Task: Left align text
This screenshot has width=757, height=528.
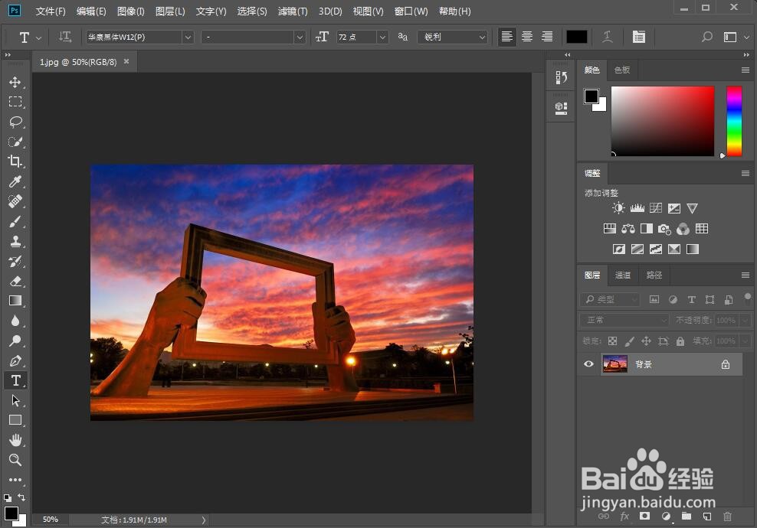Action: point(507,37)
